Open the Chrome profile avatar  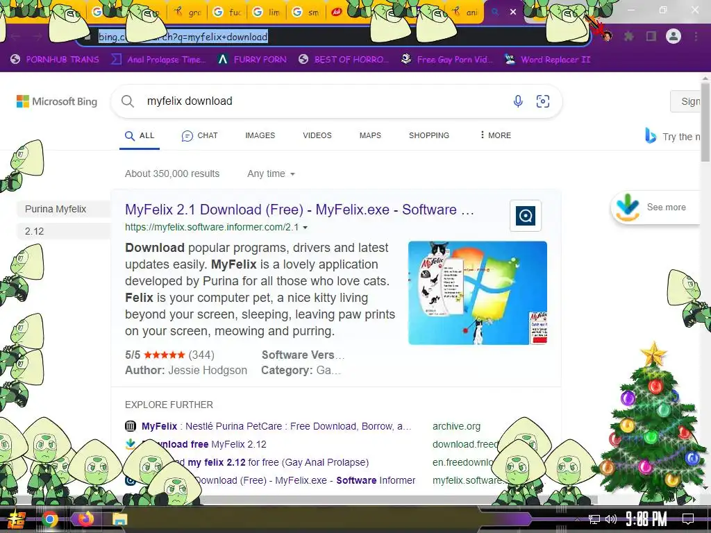pyautogui.click(x=674, y=36)
